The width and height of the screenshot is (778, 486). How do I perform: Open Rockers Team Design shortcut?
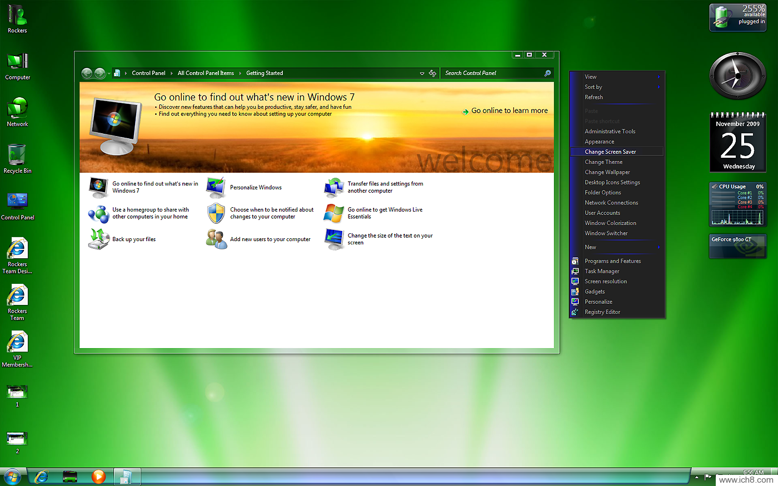pos(17,256)
